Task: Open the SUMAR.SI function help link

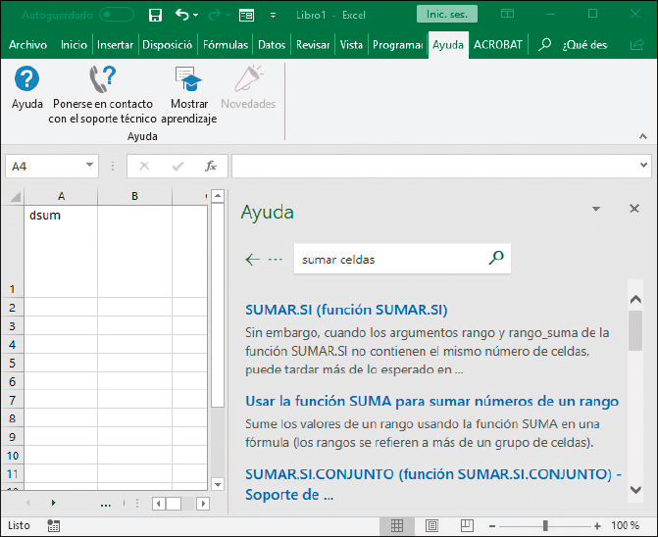Action: coord(346,310)
